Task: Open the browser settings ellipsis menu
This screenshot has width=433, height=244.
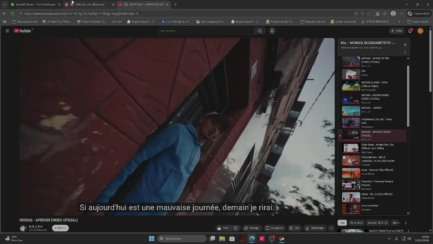Action: coord(401,14)
